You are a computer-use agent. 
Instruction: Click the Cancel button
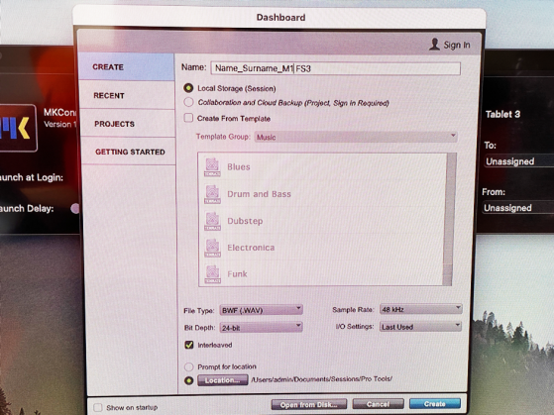378,404
